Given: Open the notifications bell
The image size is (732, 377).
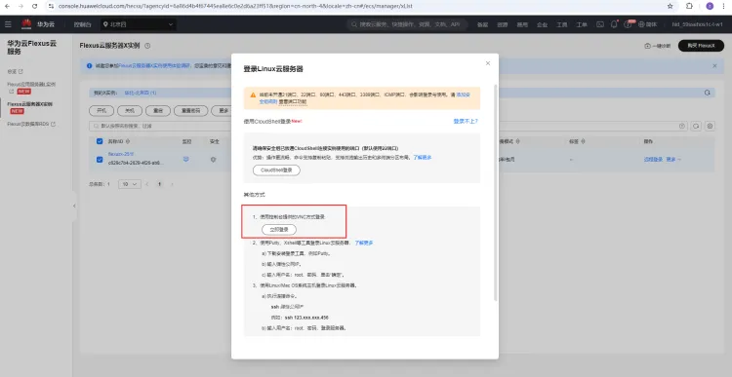Looking at the screenshot, I should [614, 24].
